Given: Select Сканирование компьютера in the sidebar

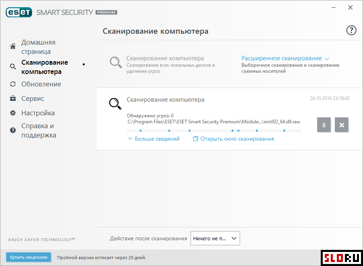Looking at the screenshot, I should (45, 67).
